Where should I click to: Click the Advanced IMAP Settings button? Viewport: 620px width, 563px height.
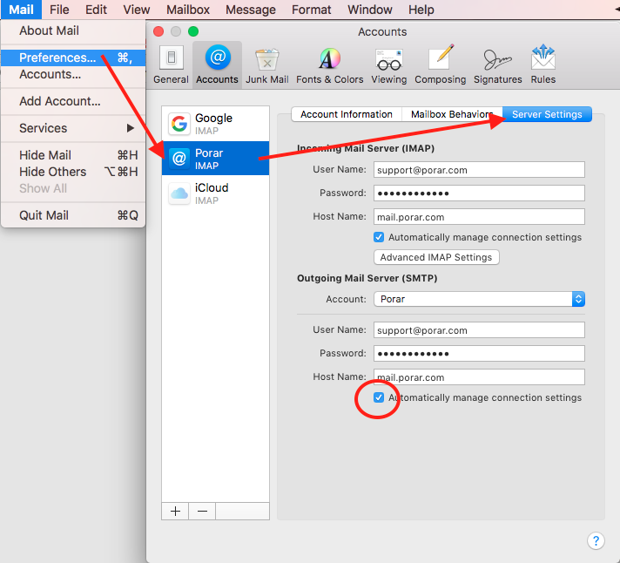(436, 257)
